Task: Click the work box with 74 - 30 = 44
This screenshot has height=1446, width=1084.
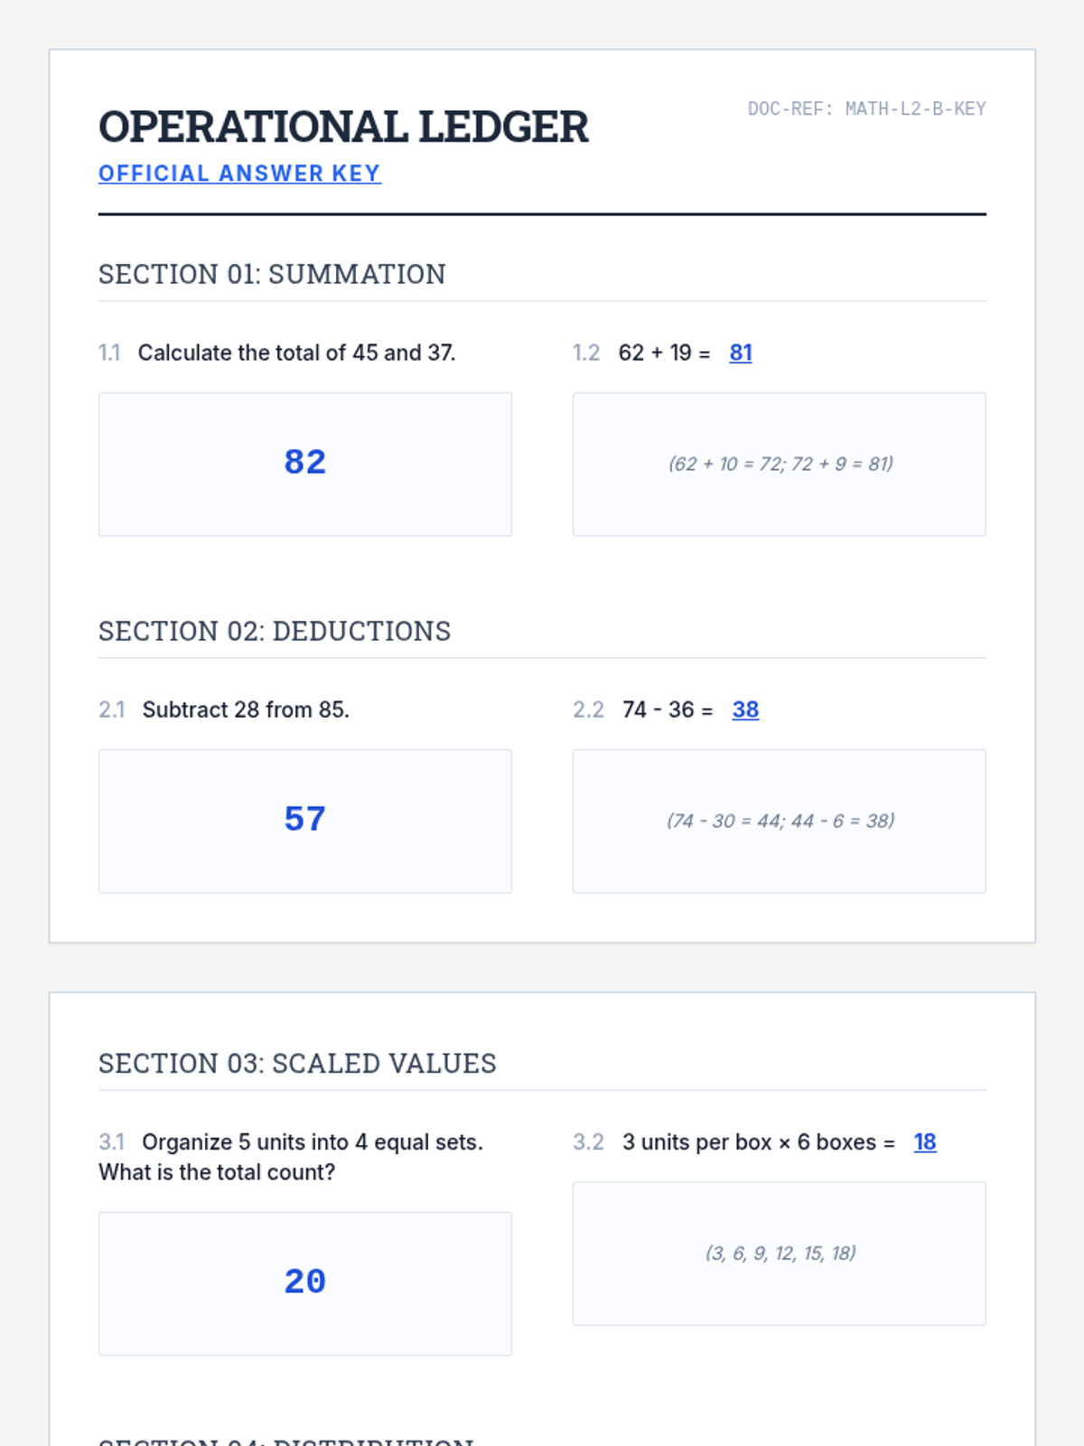Action: point(780,822)
